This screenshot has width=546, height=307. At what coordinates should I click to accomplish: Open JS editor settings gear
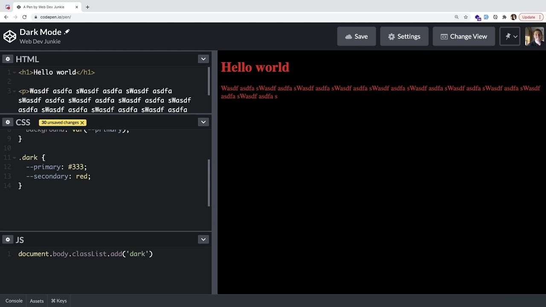[x=8, y=240]
